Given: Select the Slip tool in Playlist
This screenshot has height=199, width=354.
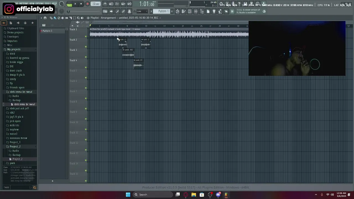Looking at the screenshot, I should click(67, 18).
